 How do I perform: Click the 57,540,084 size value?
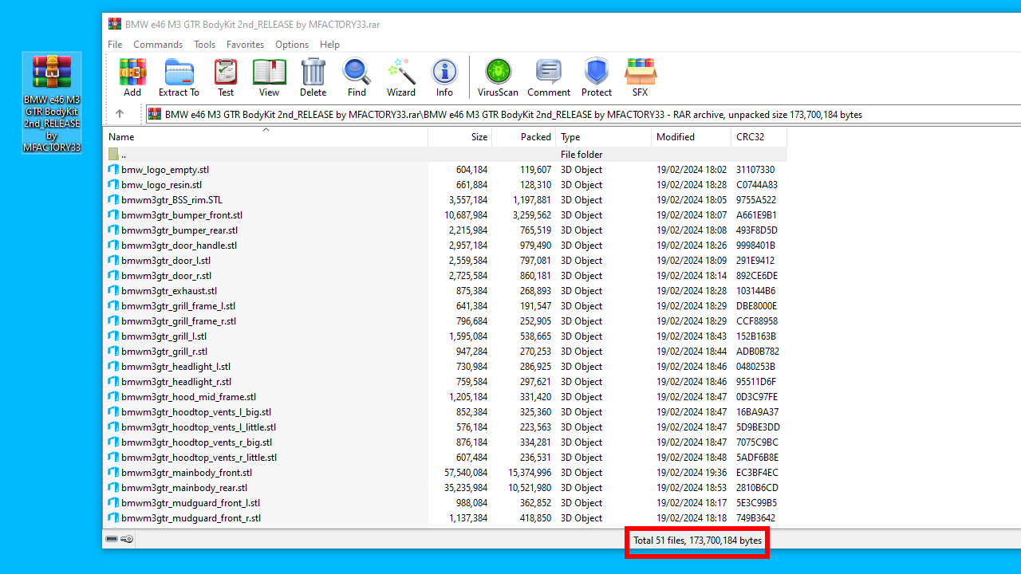click(466, 473)
